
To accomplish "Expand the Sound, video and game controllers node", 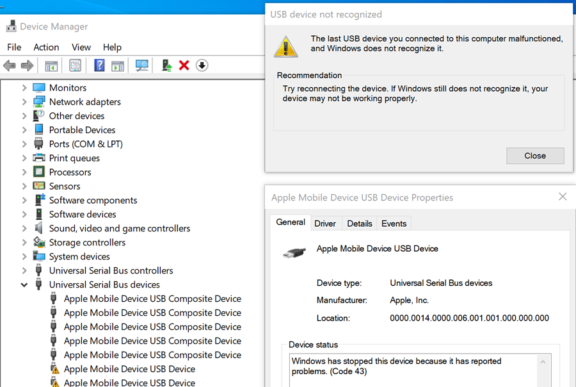I will click(x=24, y=228).
